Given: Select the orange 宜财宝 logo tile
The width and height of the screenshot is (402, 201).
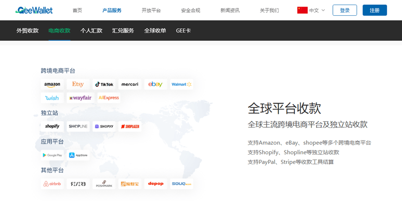Looking at the screenshot, I should click(130, 184).
